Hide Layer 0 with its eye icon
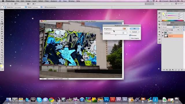The image size is (185, 104). coord(163,36)
